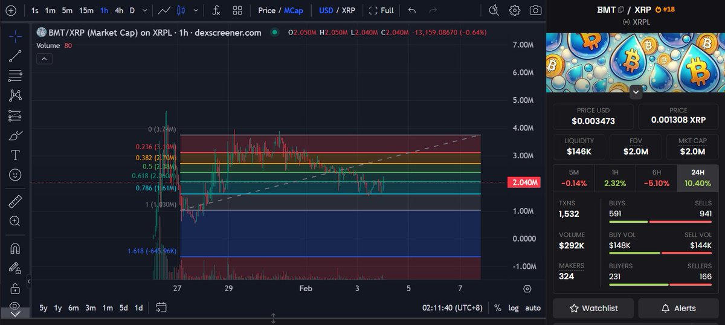Screen dimensions: 725x325
Task: Open the BMT token banner image
Action: tap(636, 63)
